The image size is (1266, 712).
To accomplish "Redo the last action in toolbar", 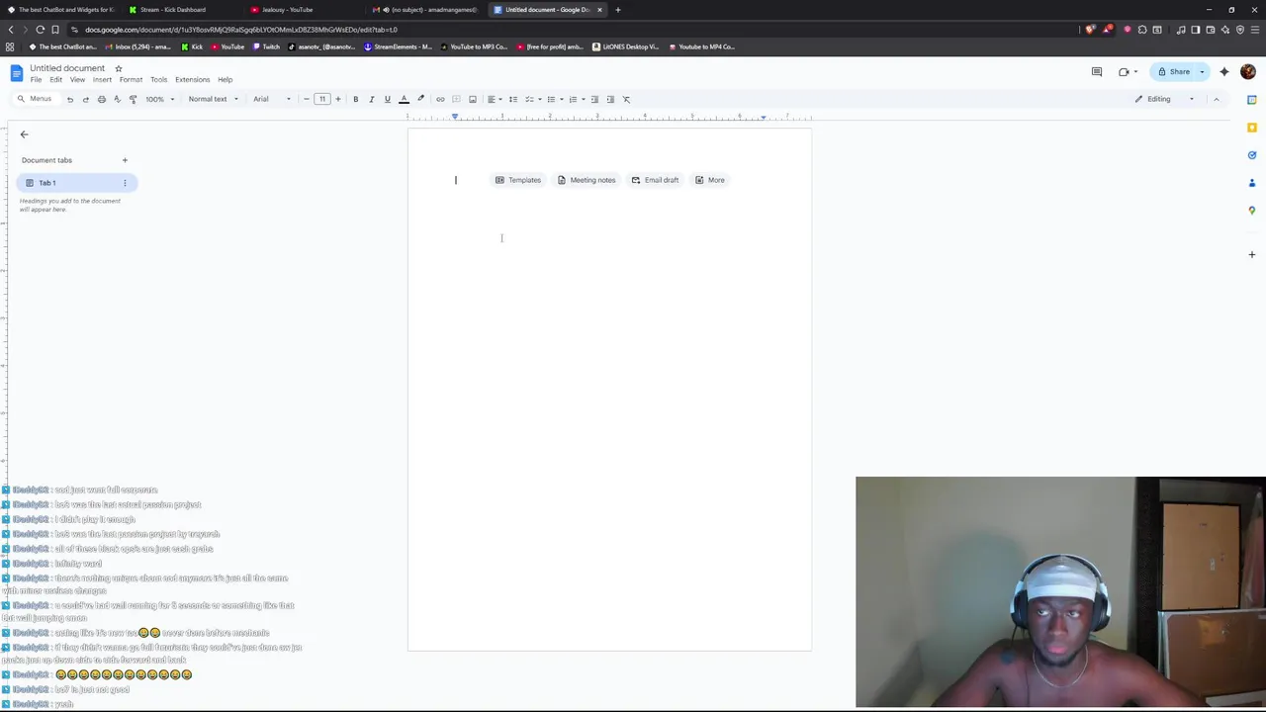I will point(85,99).
